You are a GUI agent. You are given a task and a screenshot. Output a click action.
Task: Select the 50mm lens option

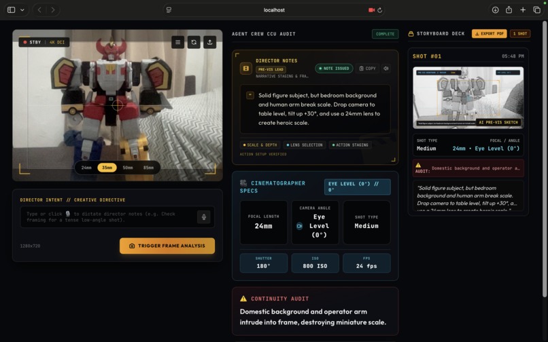point(128,168)
